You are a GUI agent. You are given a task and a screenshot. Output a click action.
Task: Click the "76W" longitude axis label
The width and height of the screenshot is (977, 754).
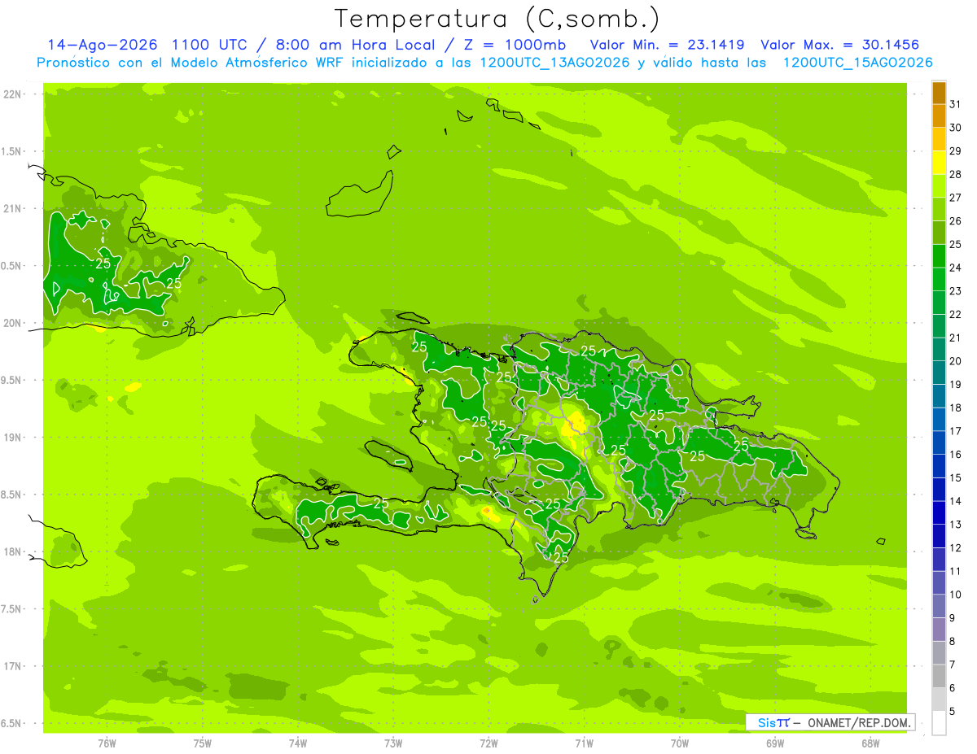click(x=107, y=743)
